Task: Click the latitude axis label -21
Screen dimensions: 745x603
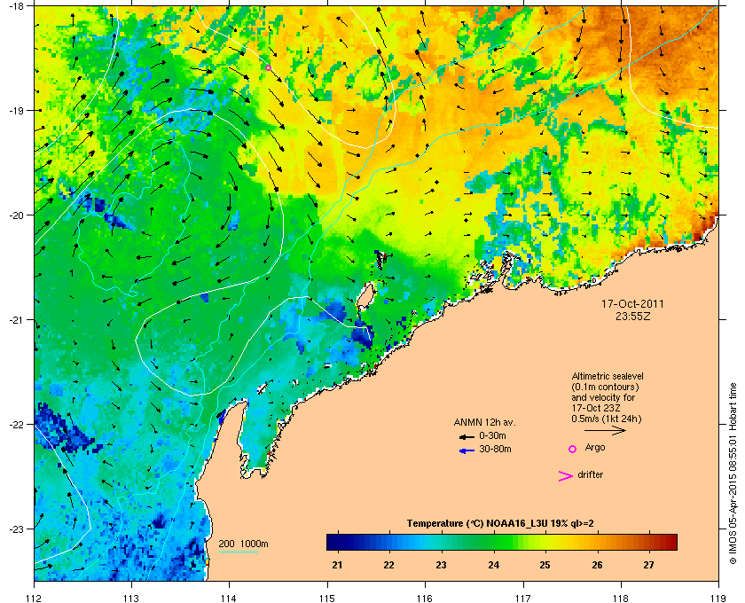Action: pyautogui.click(x=16, y=320)
